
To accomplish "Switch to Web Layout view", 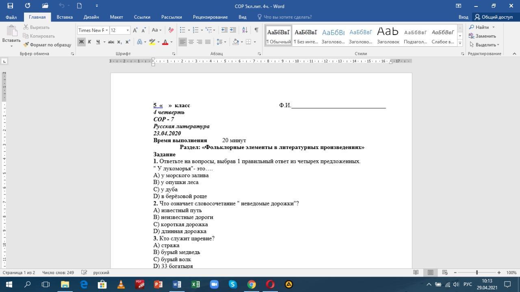I will (445, 273).
